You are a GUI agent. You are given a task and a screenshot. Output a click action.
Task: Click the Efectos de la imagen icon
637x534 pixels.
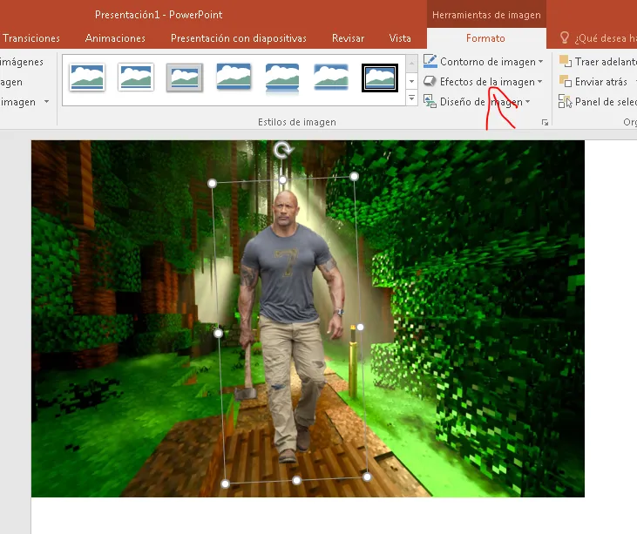tap(430, 81)
